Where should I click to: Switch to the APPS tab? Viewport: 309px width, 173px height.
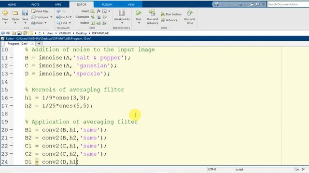tap(58, 4)
